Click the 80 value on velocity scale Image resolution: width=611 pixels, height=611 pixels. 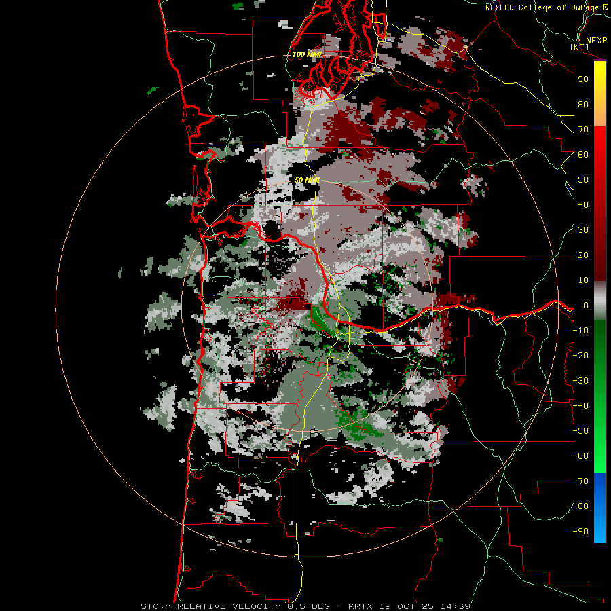(583, 104)
